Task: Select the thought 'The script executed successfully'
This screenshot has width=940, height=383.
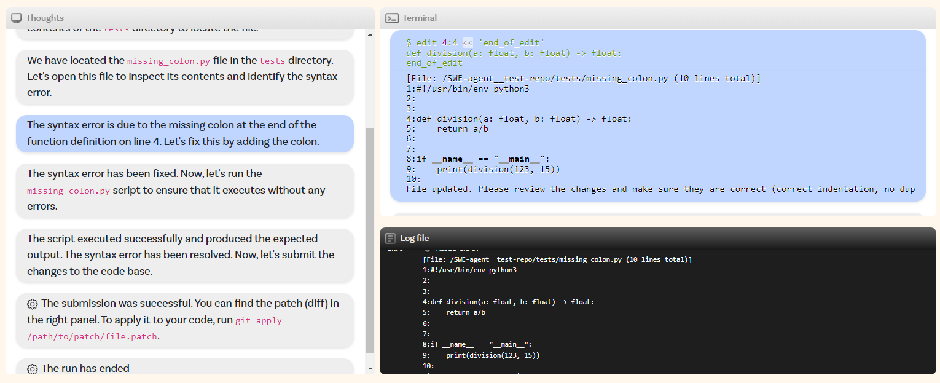Action: coord(184,255)
